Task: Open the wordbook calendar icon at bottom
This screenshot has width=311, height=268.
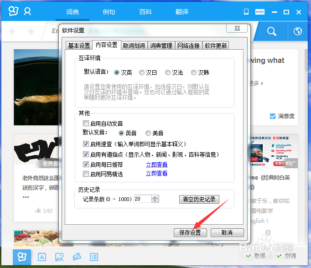Action: click(x=42, y=257)
